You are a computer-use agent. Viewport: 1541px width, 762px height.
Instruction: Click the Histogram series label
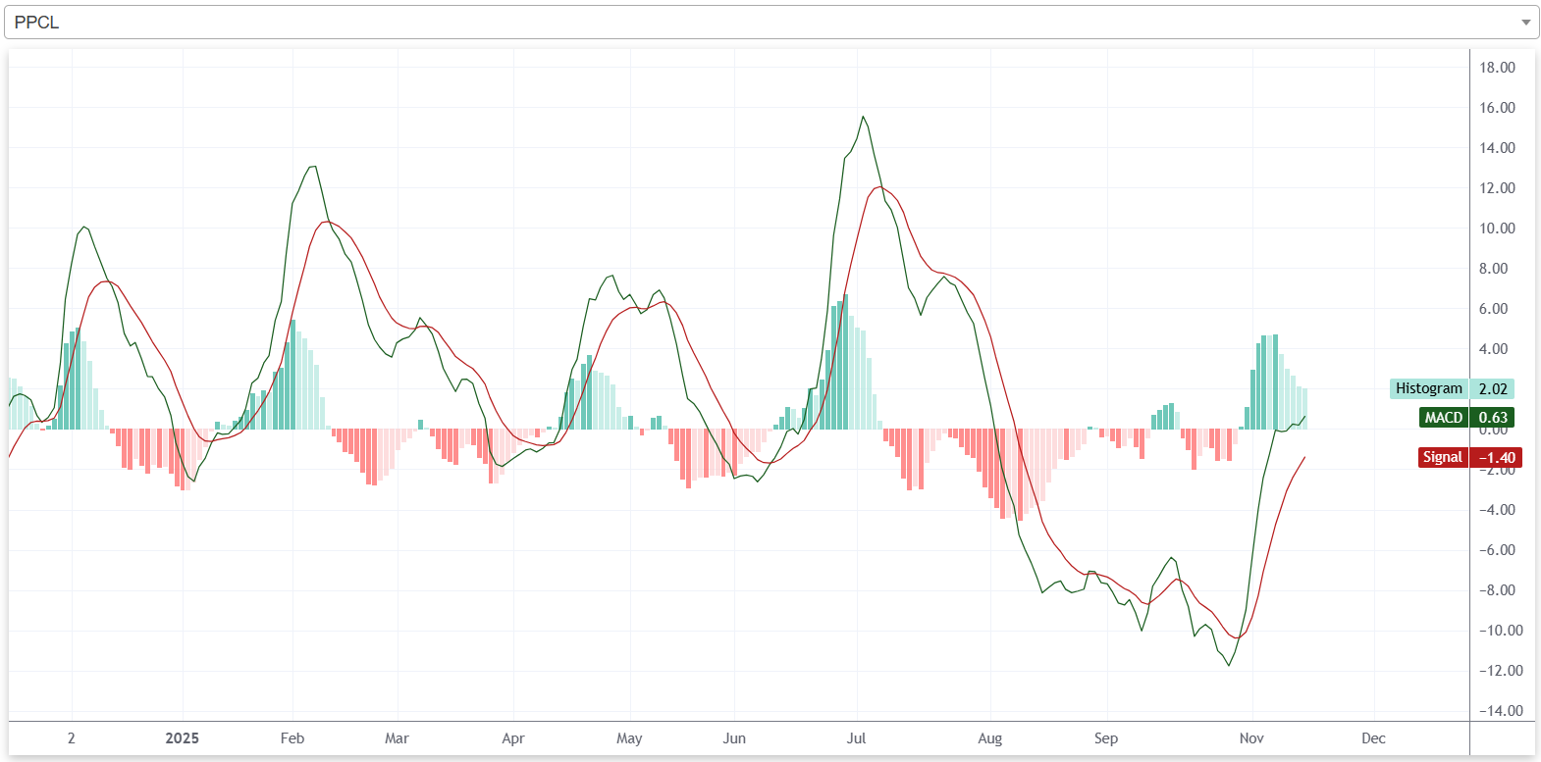coord(1428,388)
